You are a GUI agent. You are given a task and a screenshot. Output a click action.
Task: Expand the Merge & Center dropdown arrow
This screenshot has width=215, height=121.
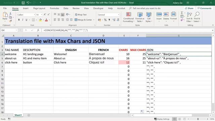(94, 20)
